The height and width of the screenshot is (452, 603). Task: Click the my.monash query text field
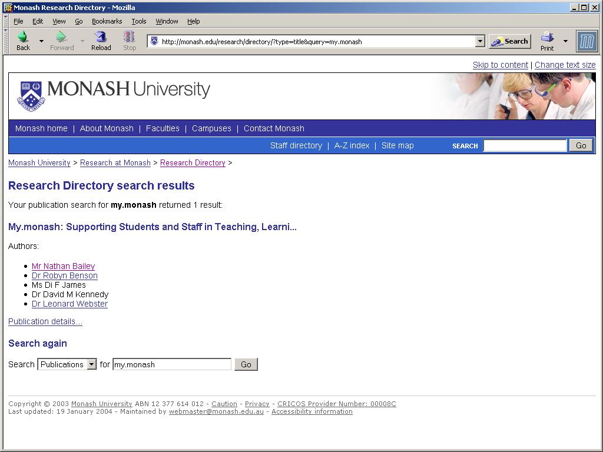coord(172,364)
